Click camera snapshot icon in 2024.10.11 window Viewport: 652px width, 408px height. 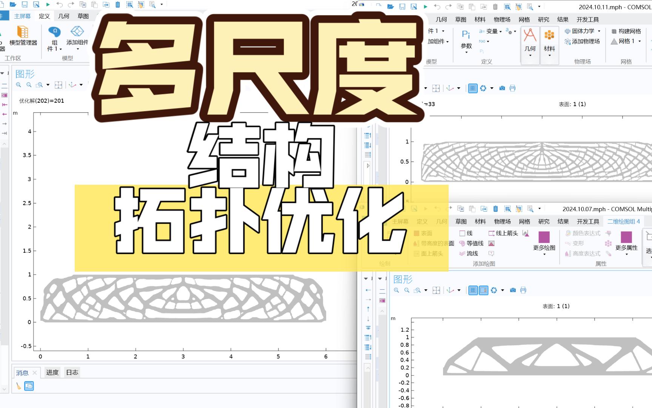click(x=502, y=88)
